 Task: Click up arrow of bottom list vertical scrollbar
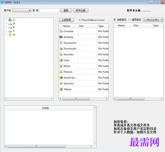(95, 108)
